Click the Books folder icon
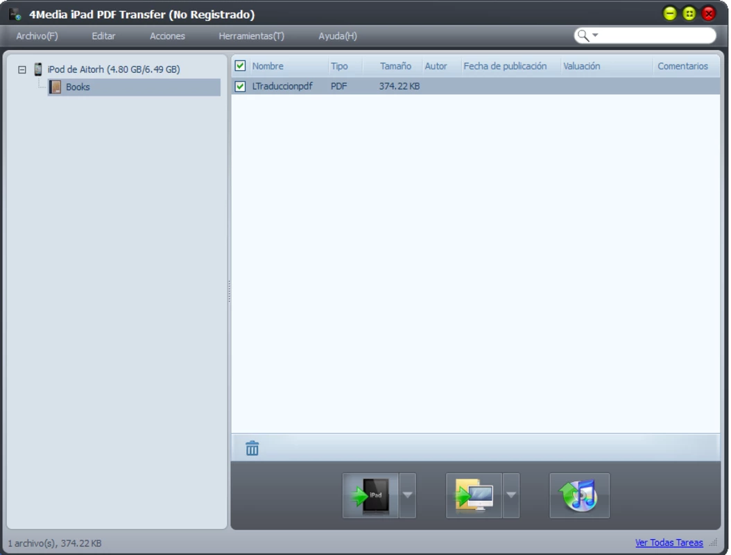 55,87
